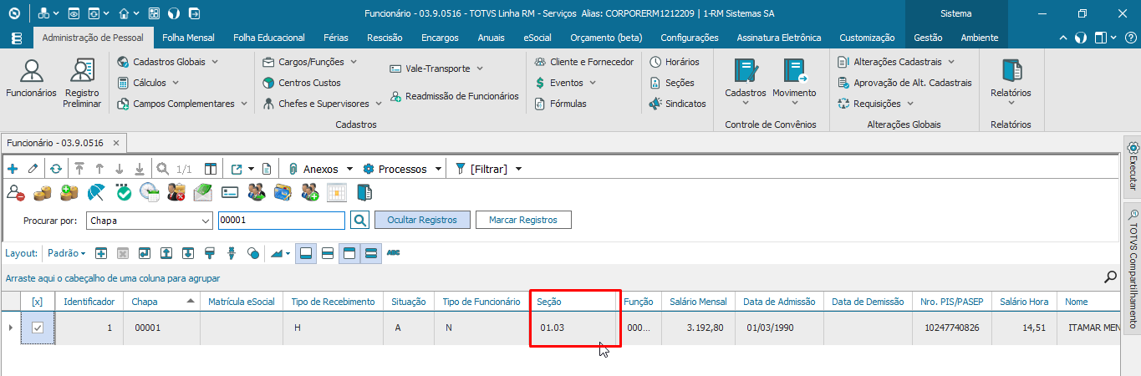This screenshot has height=376, width=1141.
Task: Click the remove employee icon with red minus
Action: pos(16,192)
